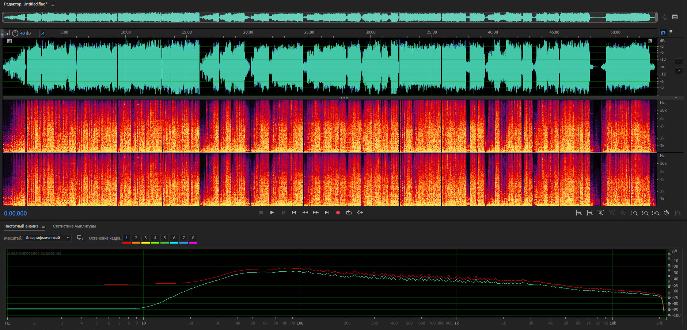Move playhead to previous marker
The image size is (687, 330).
click(294, 213)
